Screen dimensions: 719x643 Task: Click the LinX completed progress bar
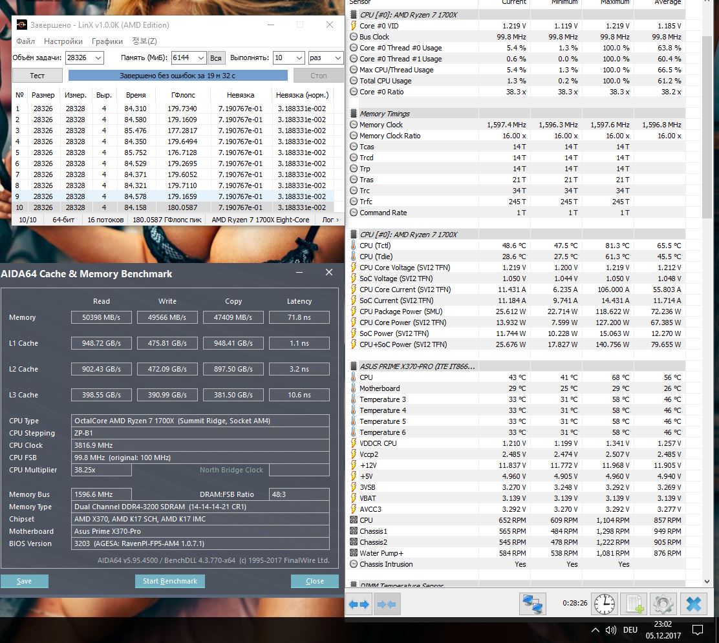[x=178, y=76]
